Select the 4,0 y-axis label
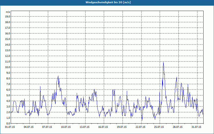This screenshot has width=214, height=134. 8,101
